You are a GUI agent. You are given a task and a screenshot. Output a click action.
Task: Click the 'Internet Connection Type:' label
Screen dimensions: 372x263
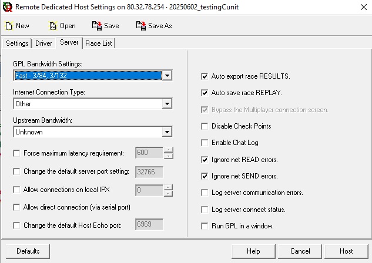49,92
